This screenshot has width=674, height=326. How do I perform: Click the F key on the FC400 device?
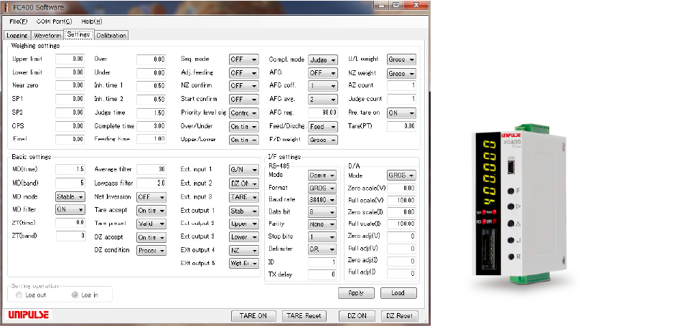[x=510, y=191]
